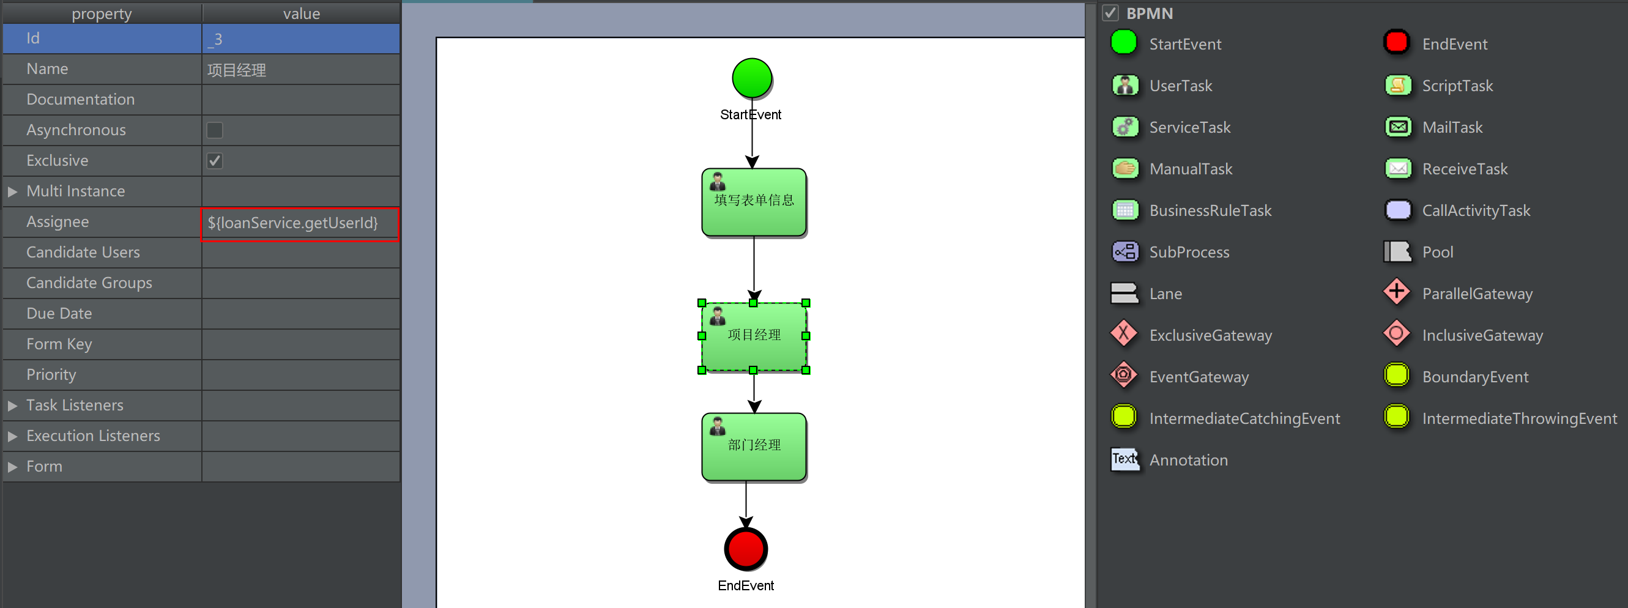
Task: Select the 部门经理 user task node
Action: click(754, 447)
